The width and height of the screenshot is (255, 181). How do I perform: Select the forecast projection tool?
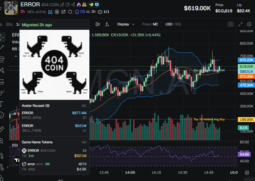tap(2, 81)
